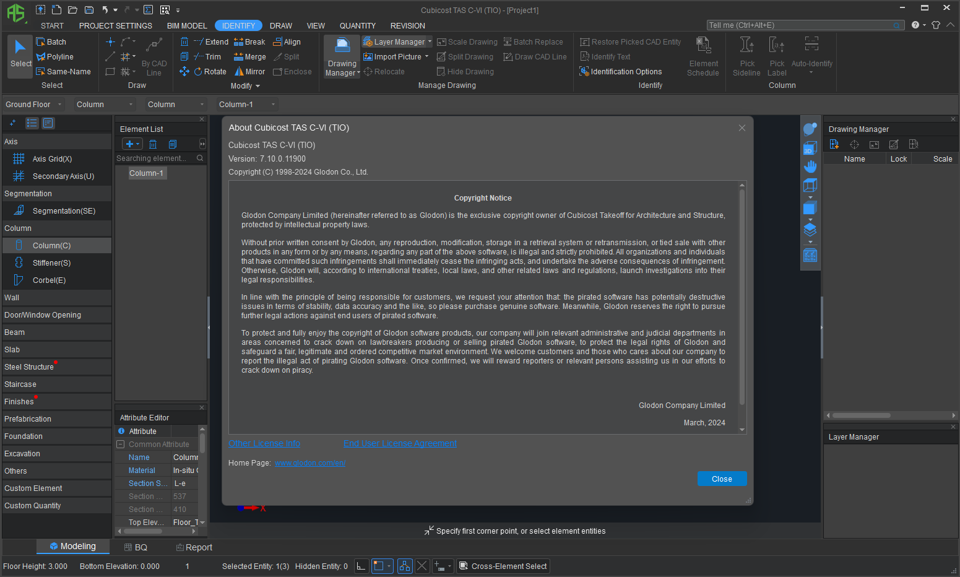960x577 pixels.
Task: Click the New file icon in quick access
Action: click(x=56, y=10)
